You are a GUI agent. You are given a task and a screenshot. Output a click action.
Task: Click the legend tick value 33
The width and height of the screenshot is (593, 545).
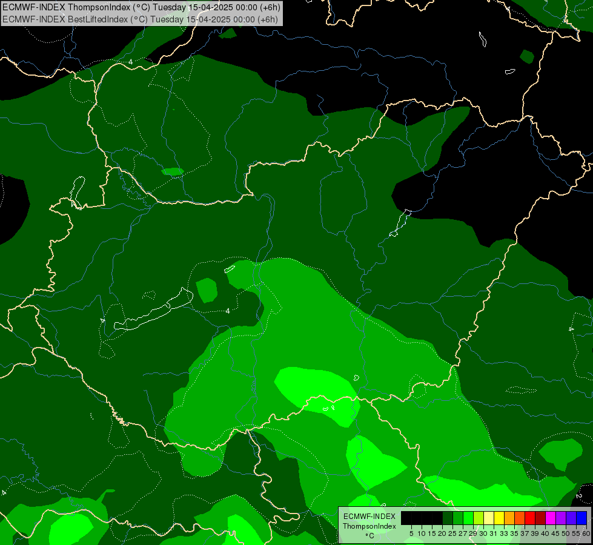point(504,533)
